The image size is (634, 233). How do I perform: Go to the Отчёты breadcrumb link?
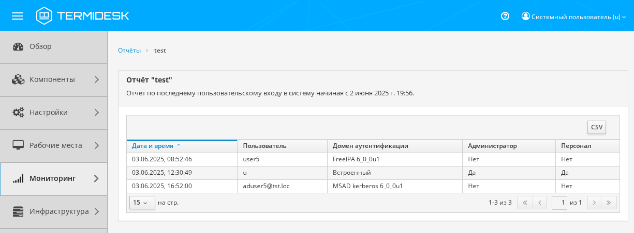(129, 51)
